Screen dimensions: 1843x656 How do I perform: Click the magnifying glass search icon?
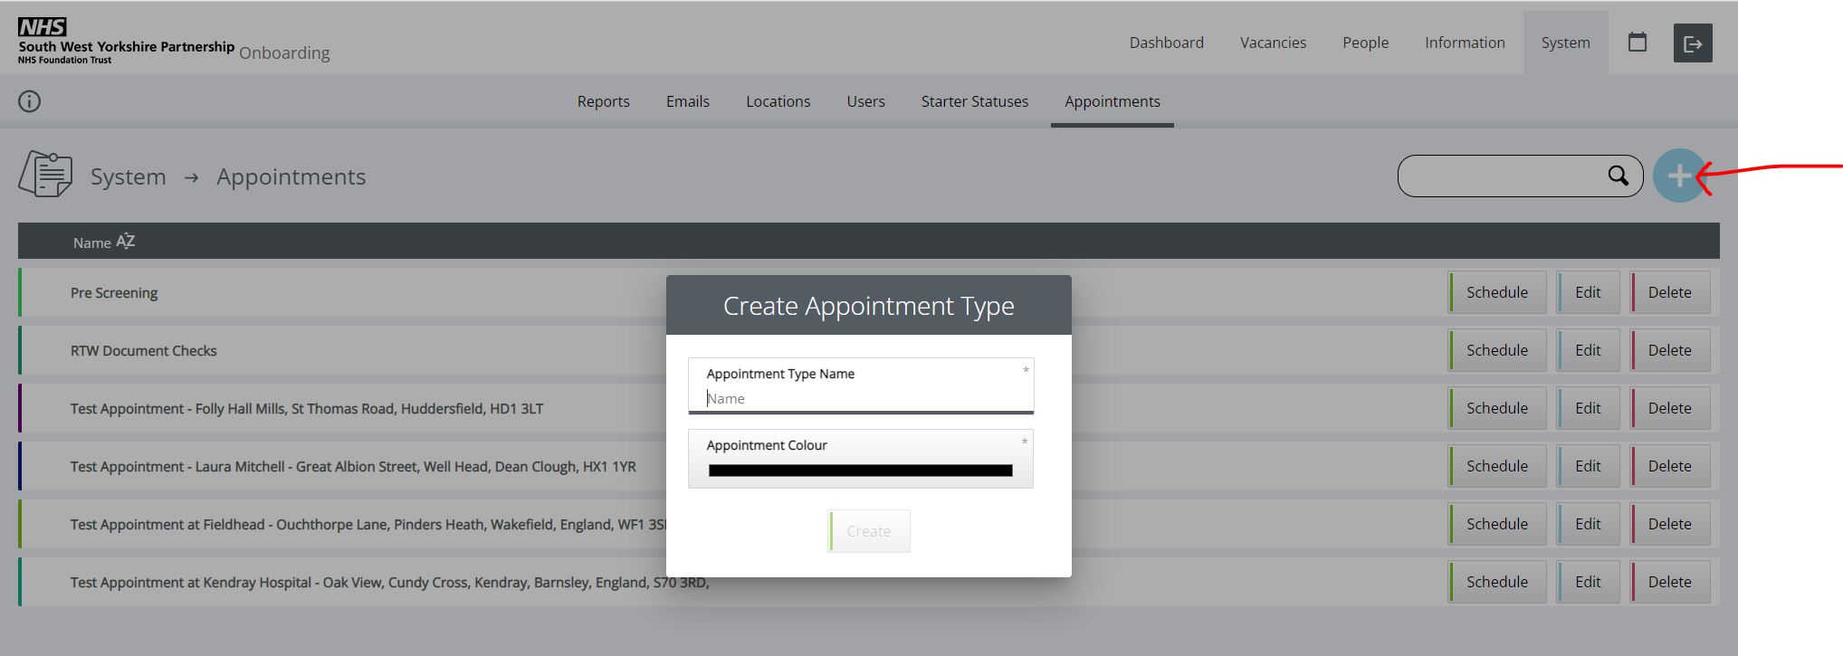click(x=1618, y=176)
